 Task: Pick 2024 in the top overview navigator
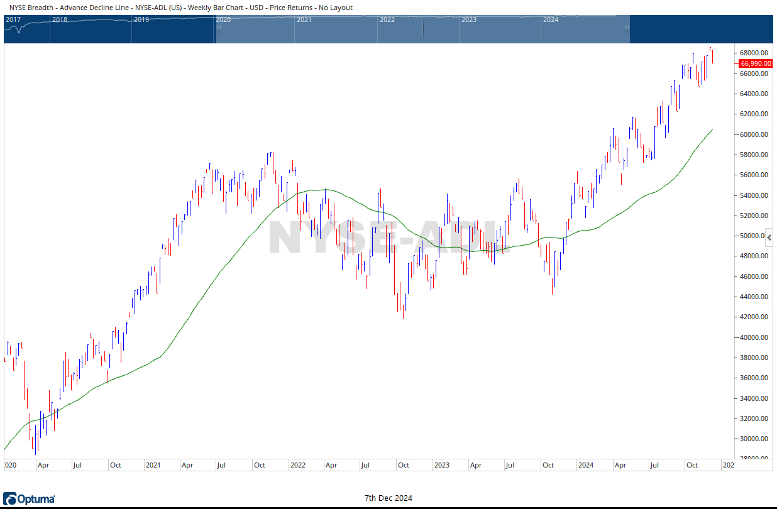coord(550,19)
